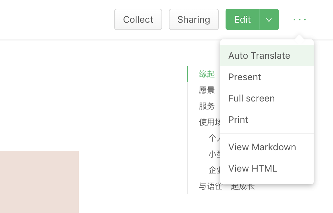Image resolution: width=333 pixels, height=213 pixels.
Task: Select the indented 小型 sub-heading in outline
Action: 214,154
